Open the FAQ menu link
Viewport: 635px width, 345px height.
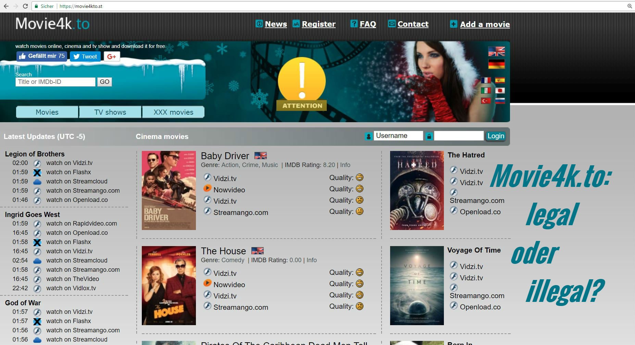click(x=368, y=24)
